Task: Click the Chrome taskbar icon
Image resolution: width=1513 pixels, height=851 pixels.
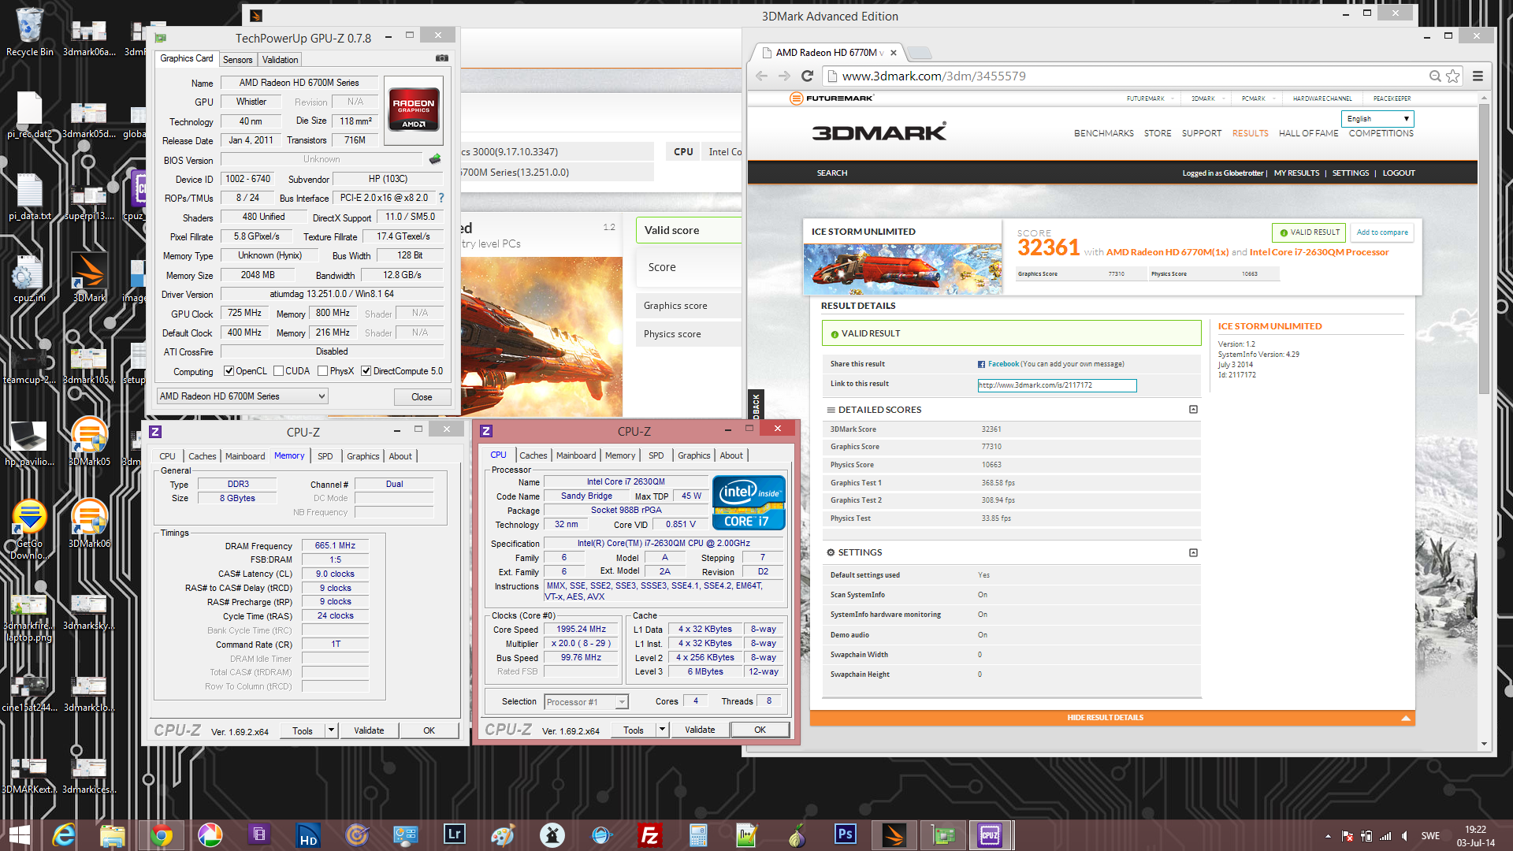Action: [x=162, y=835]
